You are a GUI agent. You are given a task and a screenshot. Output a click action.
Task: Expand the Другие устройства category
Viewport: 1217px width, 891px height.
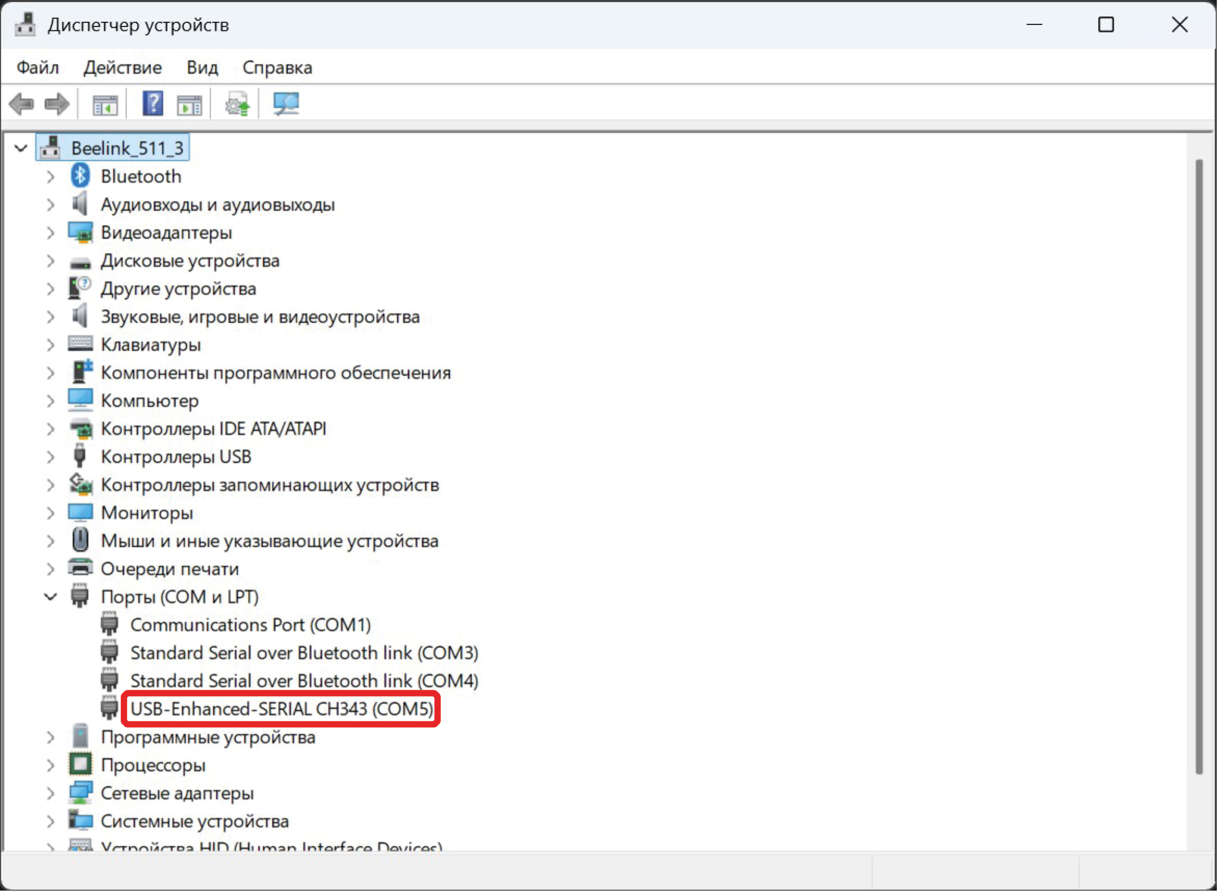point(51,289)
